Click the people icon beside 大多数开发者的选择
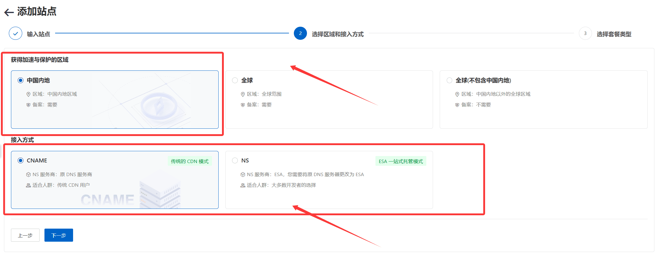Screen dimensions: 655x269 (243, 185)
